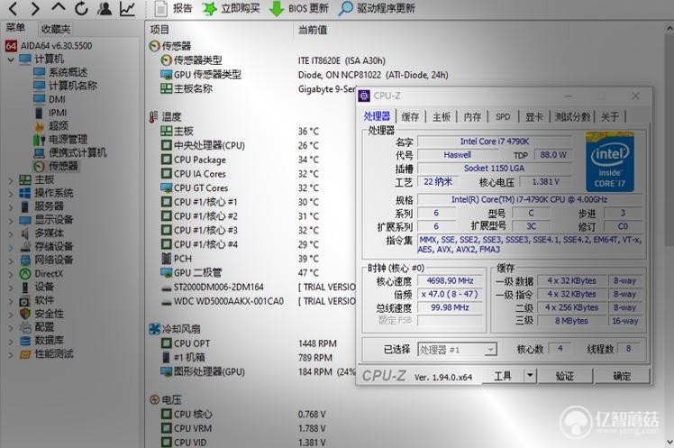674x448 pixels.
Task: Click the 配置 configuration icon
Action: (25, 327)
